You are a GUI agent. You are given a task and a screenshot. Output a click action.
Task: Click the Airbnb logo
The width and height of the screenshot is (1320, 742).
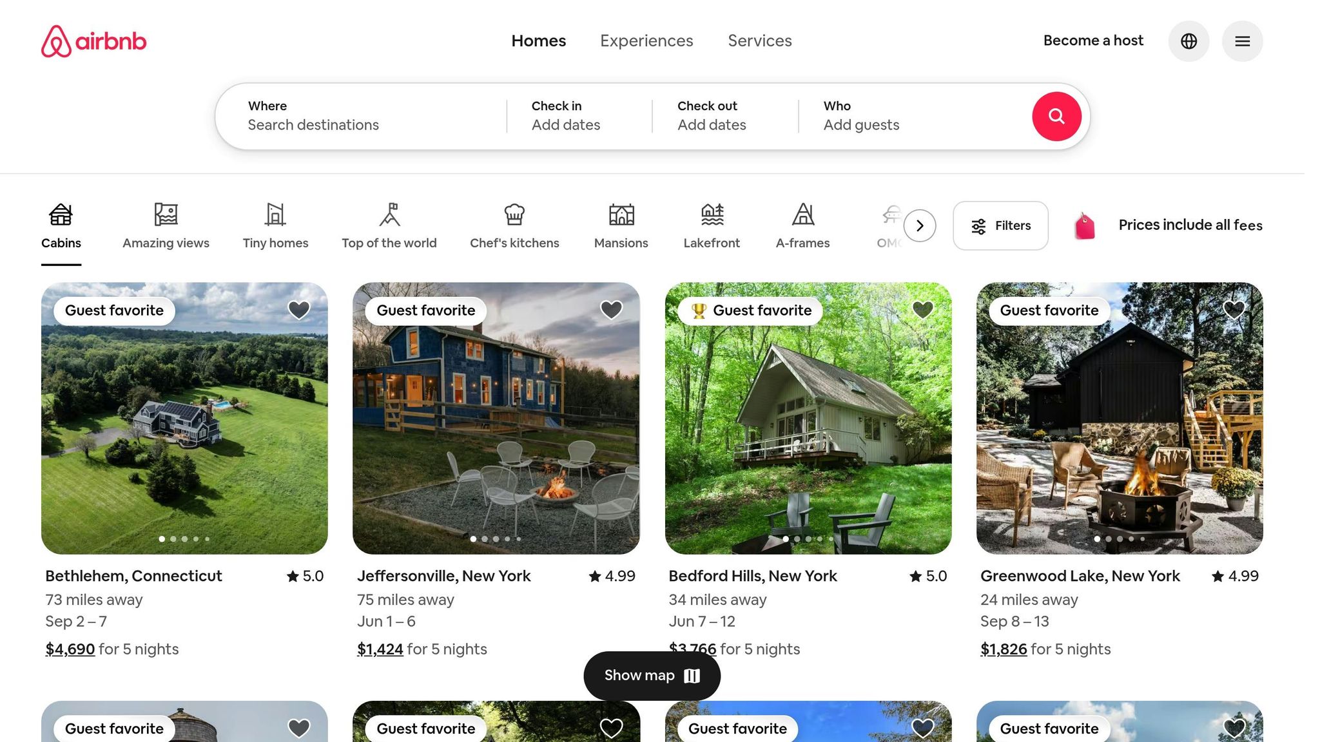(x=94, y=41)
